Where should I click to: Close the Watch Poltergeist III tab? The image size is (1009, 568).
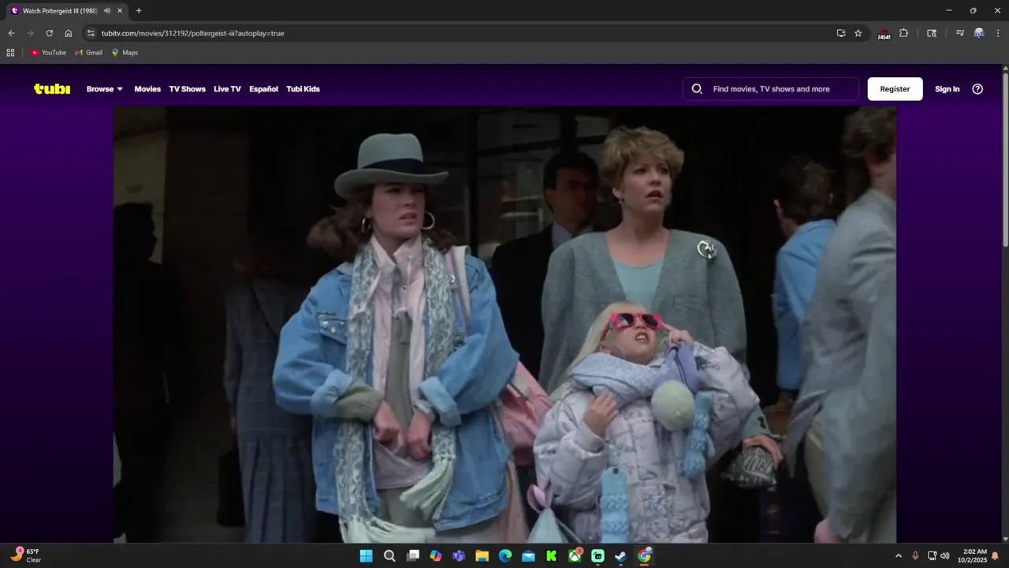click(x=120, y=11)
